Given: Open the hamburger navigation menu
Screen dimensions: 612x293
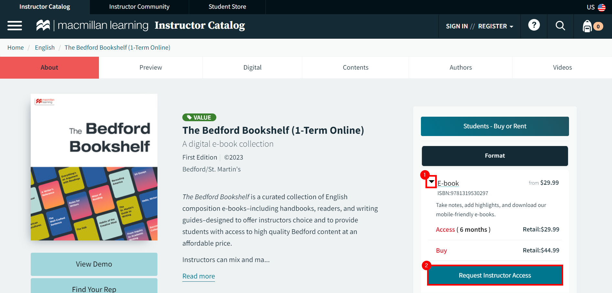Looking at the screenshot, I should [15, 26].
